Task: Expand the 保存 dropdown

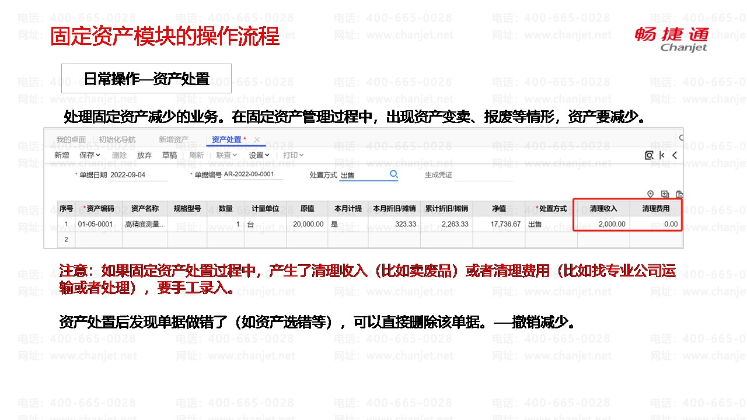Action: [x=90, y=155]
